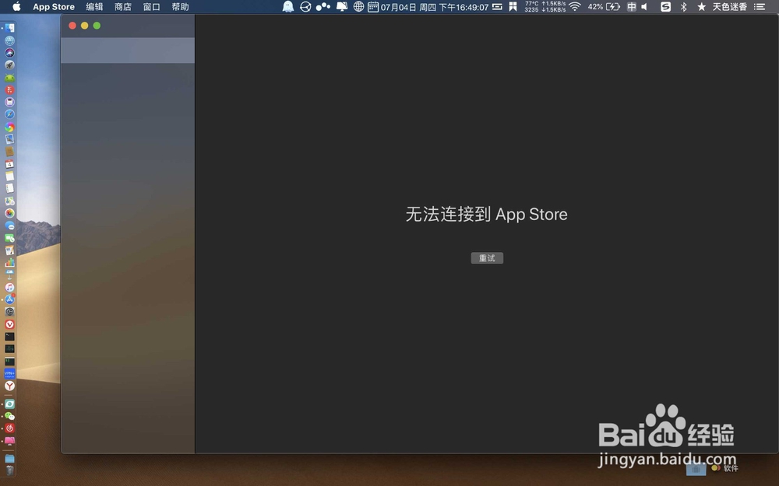Maximize the App Store window
This screenshot has height=486, width=779.
pos(97,26)
